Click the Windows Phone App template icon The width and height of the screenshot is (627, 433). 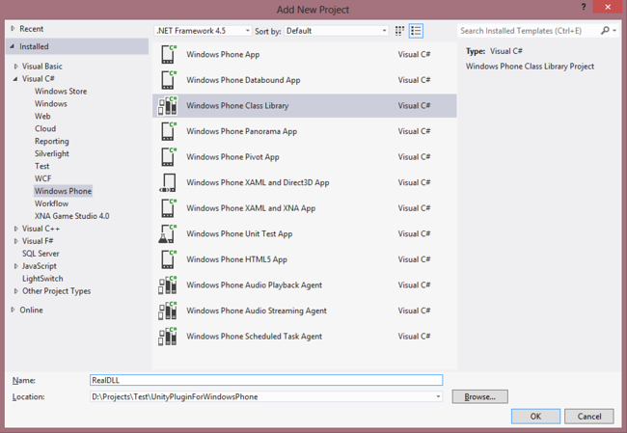(168, 54)
